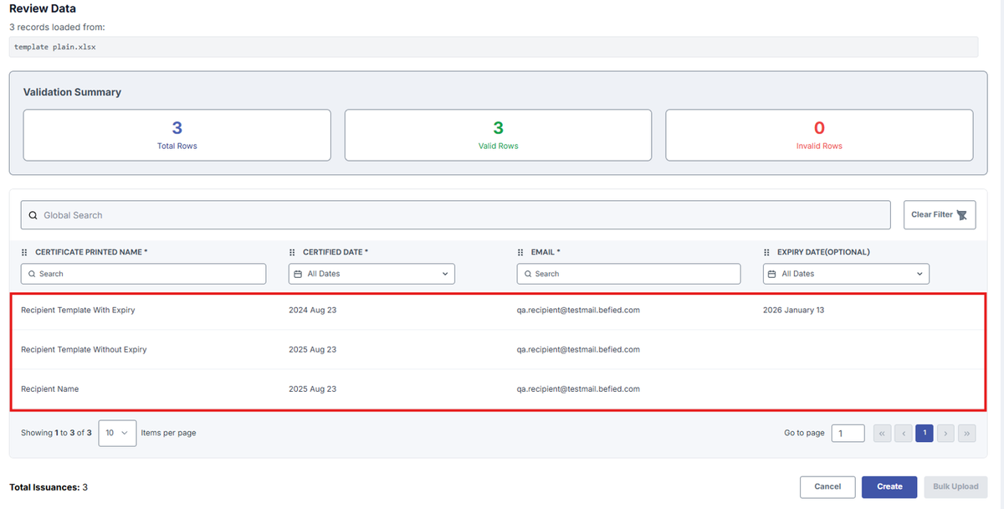The image size is (1004, 509).
Task: Click the Global Search magnifier icon
Action: (x=33, y=215)
